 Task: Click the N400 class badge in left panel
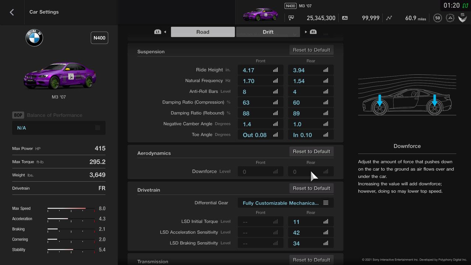point(99,38)
